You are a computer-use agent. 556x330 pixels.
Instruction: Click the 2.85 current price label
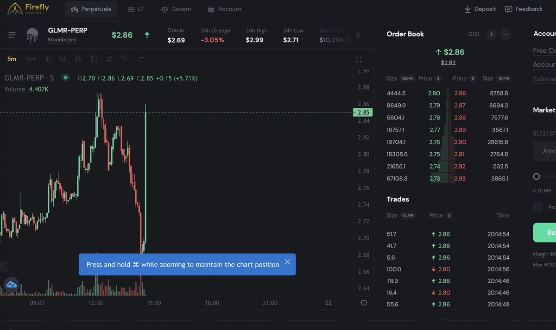[364, 112]
